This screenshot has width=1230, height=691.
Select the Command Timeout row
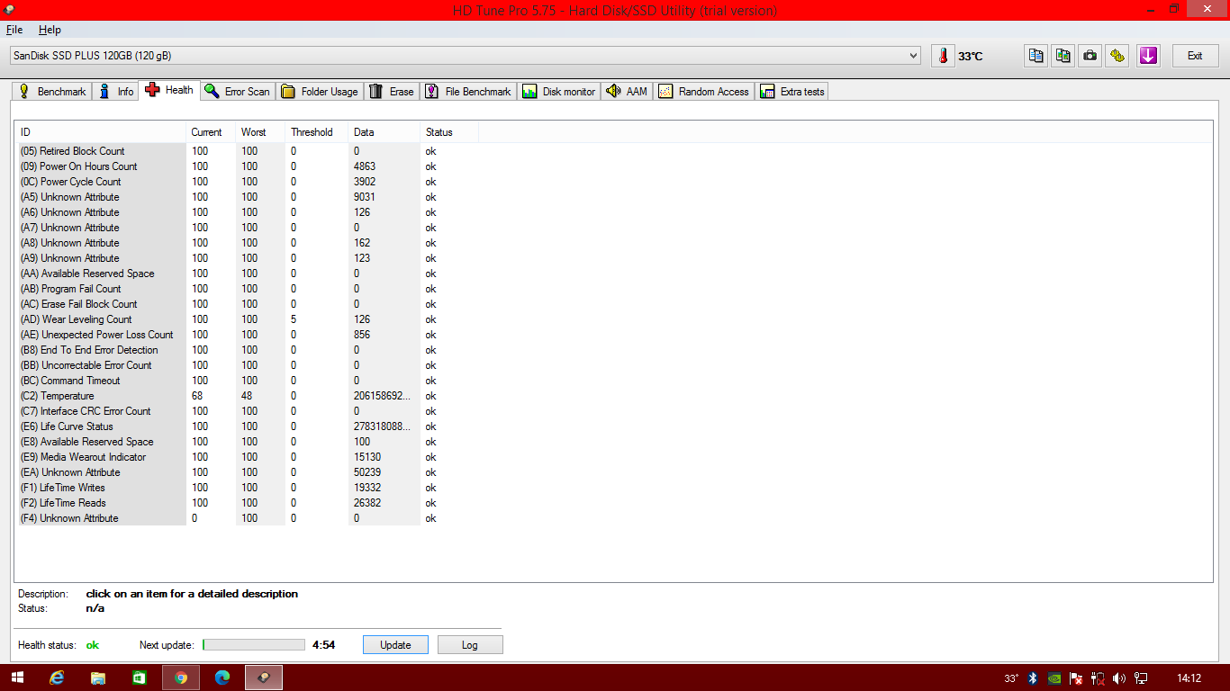(x=248, y=381)
